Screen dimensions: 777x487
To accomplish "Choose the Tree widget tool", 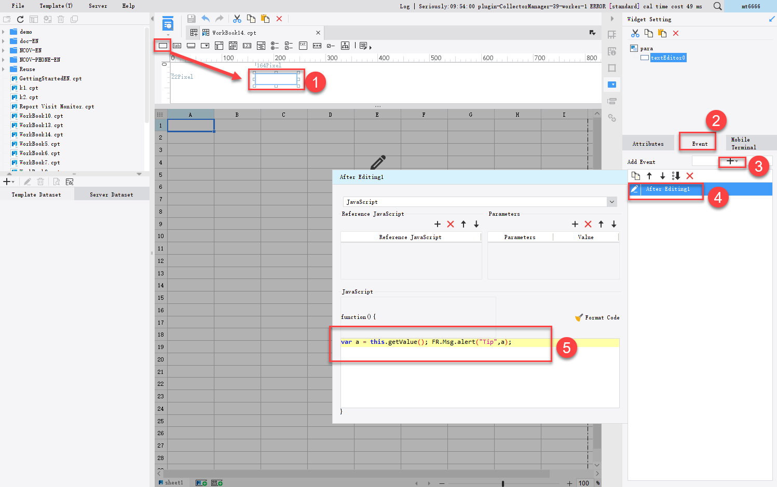I will (x=345, y=46).
